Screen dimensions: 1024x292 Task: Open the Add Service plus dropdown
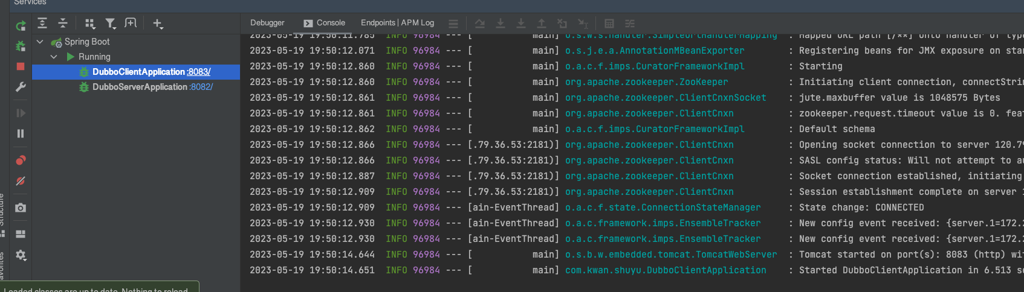158,24
